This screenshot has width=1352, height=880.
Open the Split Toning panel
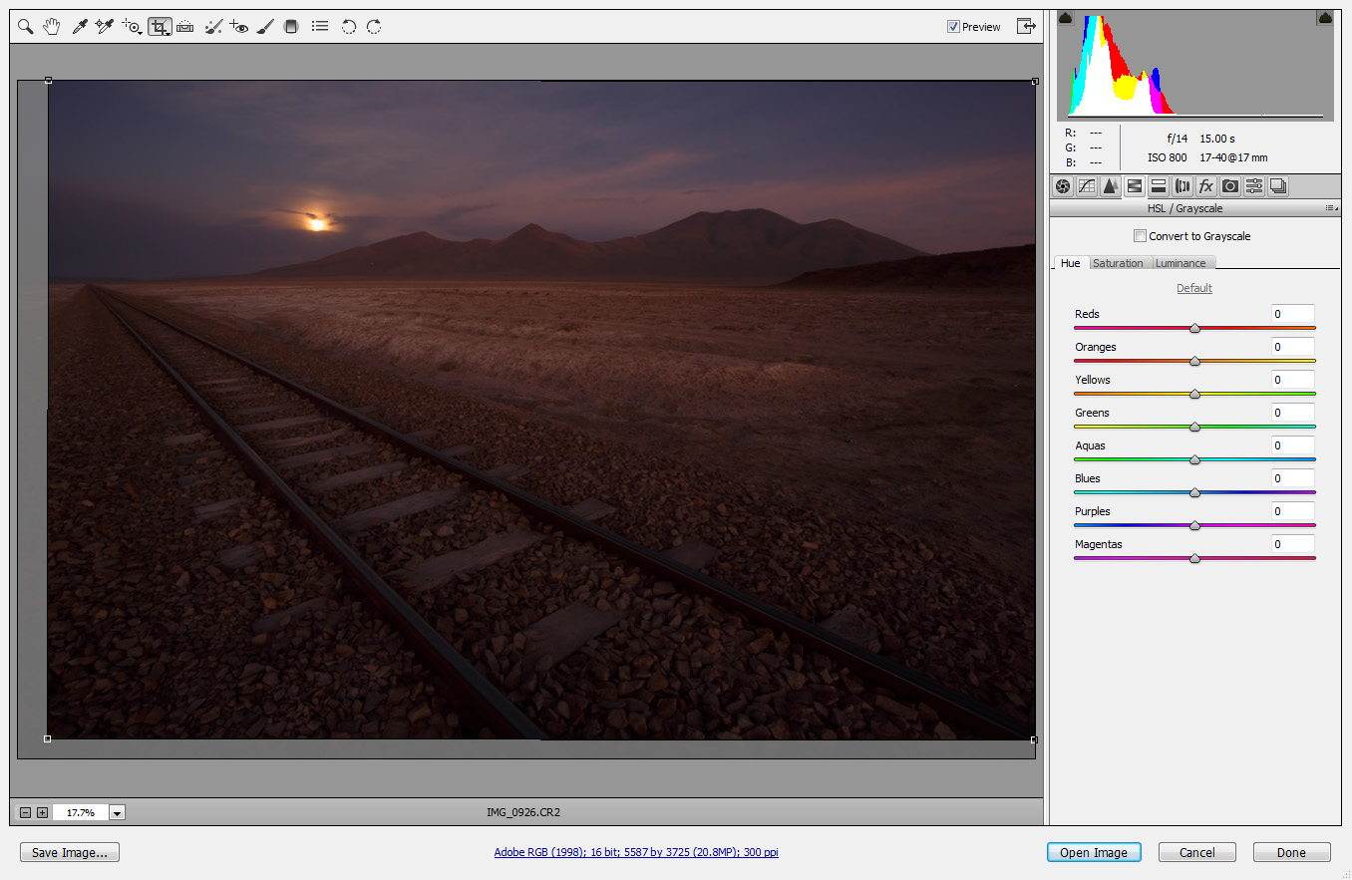coord(1159,186)
